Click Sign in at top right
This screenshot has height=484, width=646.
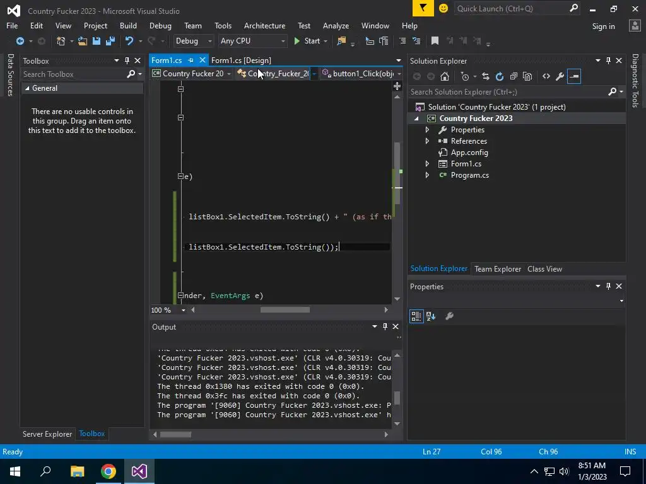coord(603,26)
